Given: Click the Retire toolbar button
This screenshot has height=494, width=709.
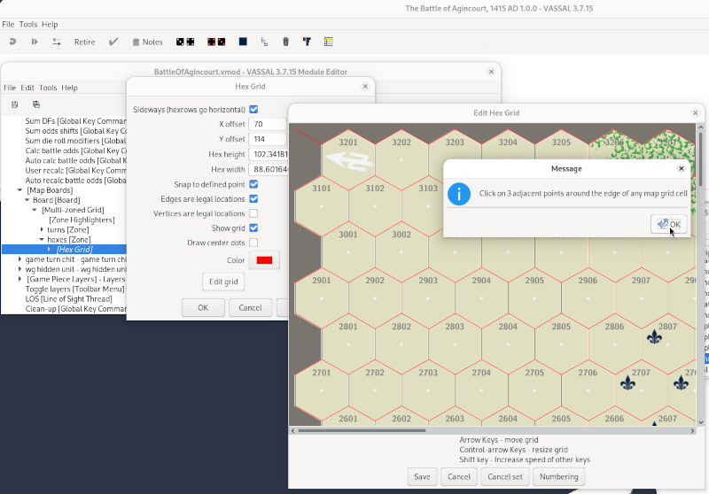Looking at the screenshot, I should tap(84, 42).
